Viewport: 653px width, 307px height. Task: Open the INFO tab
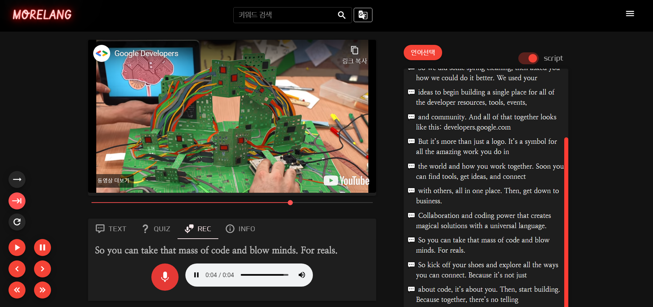[x=240, y=229]
